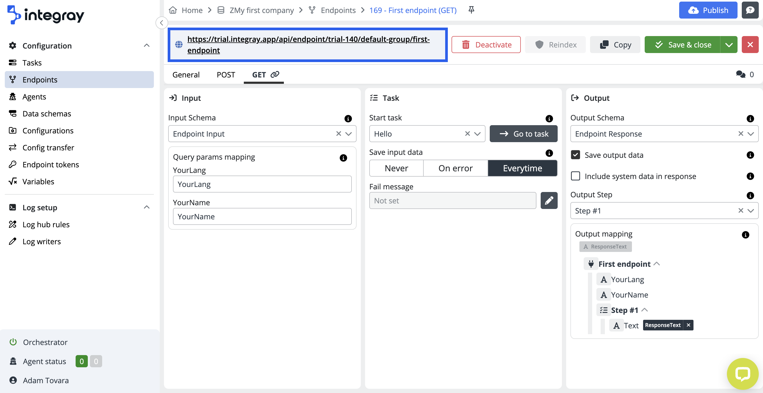Uncheck Save output data checkbox
The image size is (763, 393).
575,155
